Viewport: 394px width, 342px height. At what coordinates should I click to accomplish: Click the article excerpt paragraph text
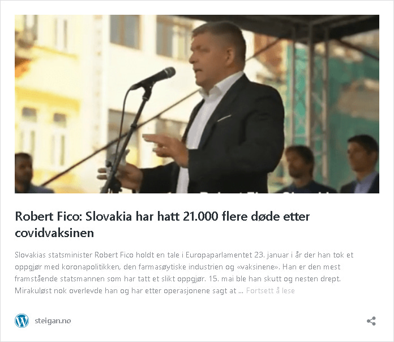[x=184, y=273]
